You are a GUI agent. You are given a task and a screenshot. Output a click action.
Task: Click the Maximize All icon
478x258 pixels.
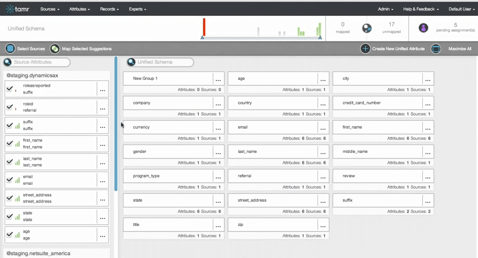tap(436, 49)
